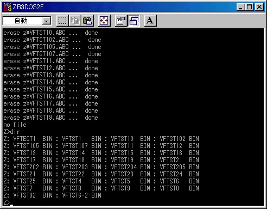The width and height of the screenshot is (267, 209).
Task: Click the final Z> prompt cursor
Action: click(x=11, y=205)
